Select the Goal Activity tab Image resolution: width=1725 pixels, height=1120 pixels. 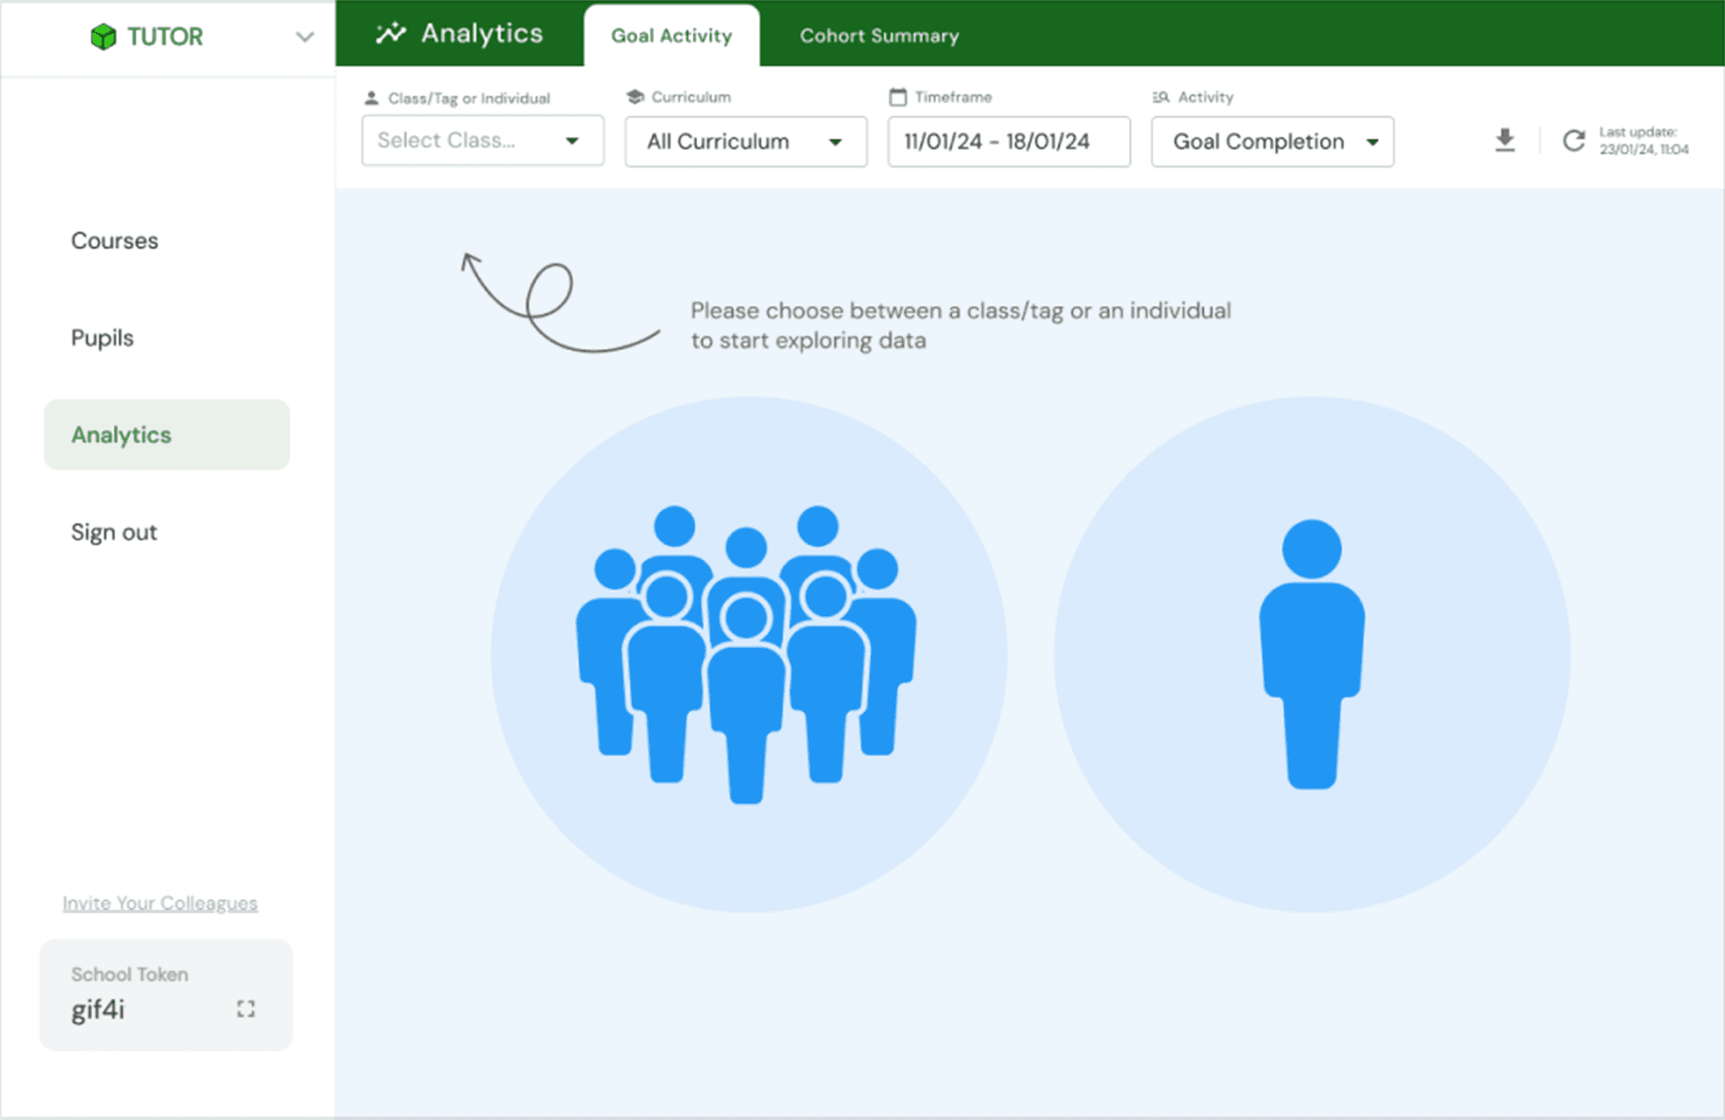pyautogui.click(x=671, y=35)
